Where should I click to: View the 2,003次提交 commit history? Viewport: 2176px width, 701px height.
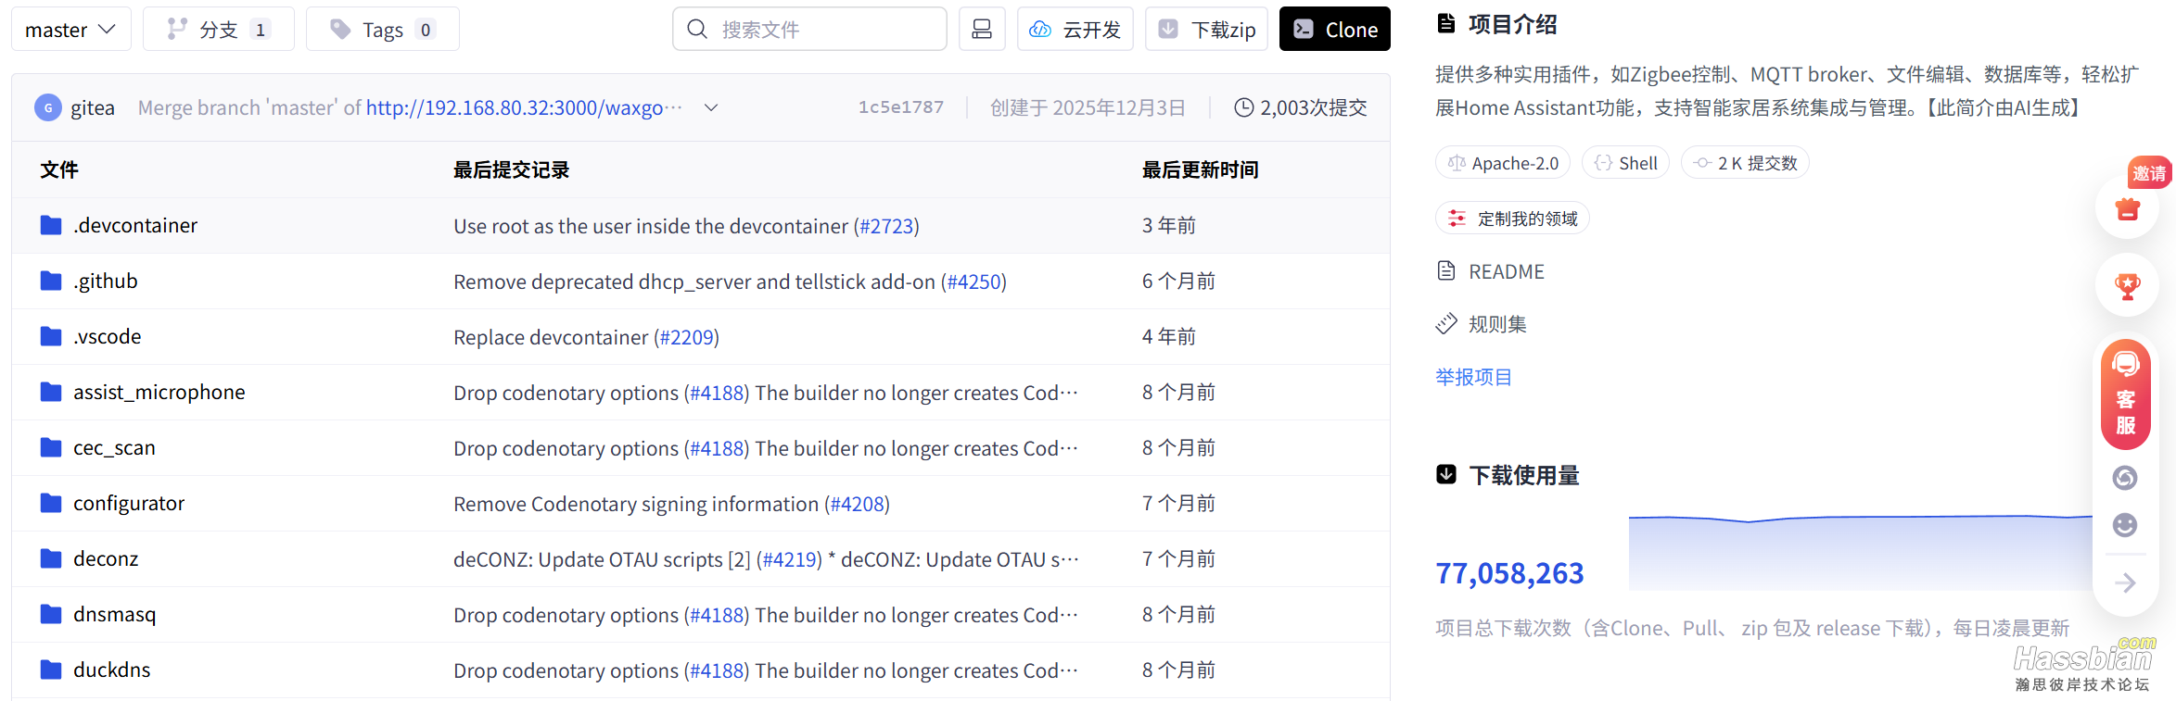coord(1301,107)
